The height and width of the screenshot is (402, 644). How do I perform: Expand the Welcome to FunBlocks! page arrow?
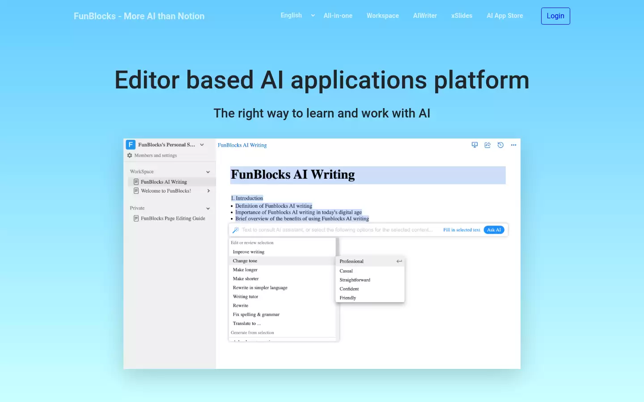[208, 191]
